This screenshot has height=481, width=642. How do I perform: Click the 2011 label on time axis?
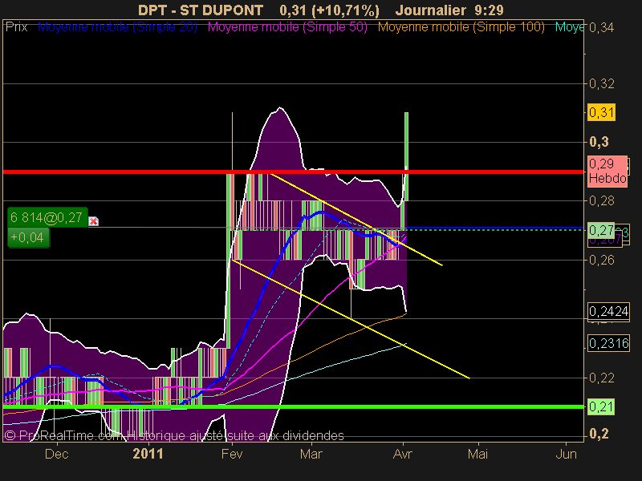(148, 454)
